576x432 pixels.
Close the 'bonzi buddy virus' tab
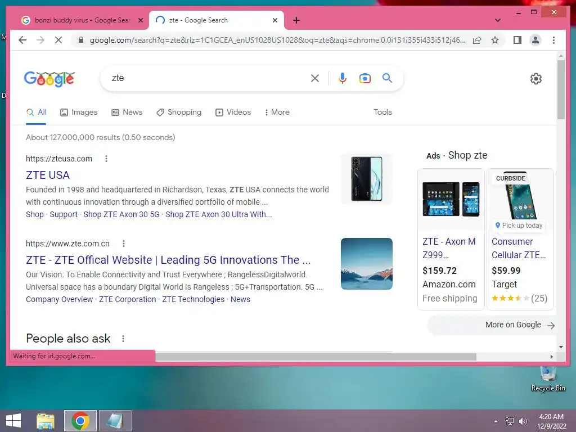140,20
